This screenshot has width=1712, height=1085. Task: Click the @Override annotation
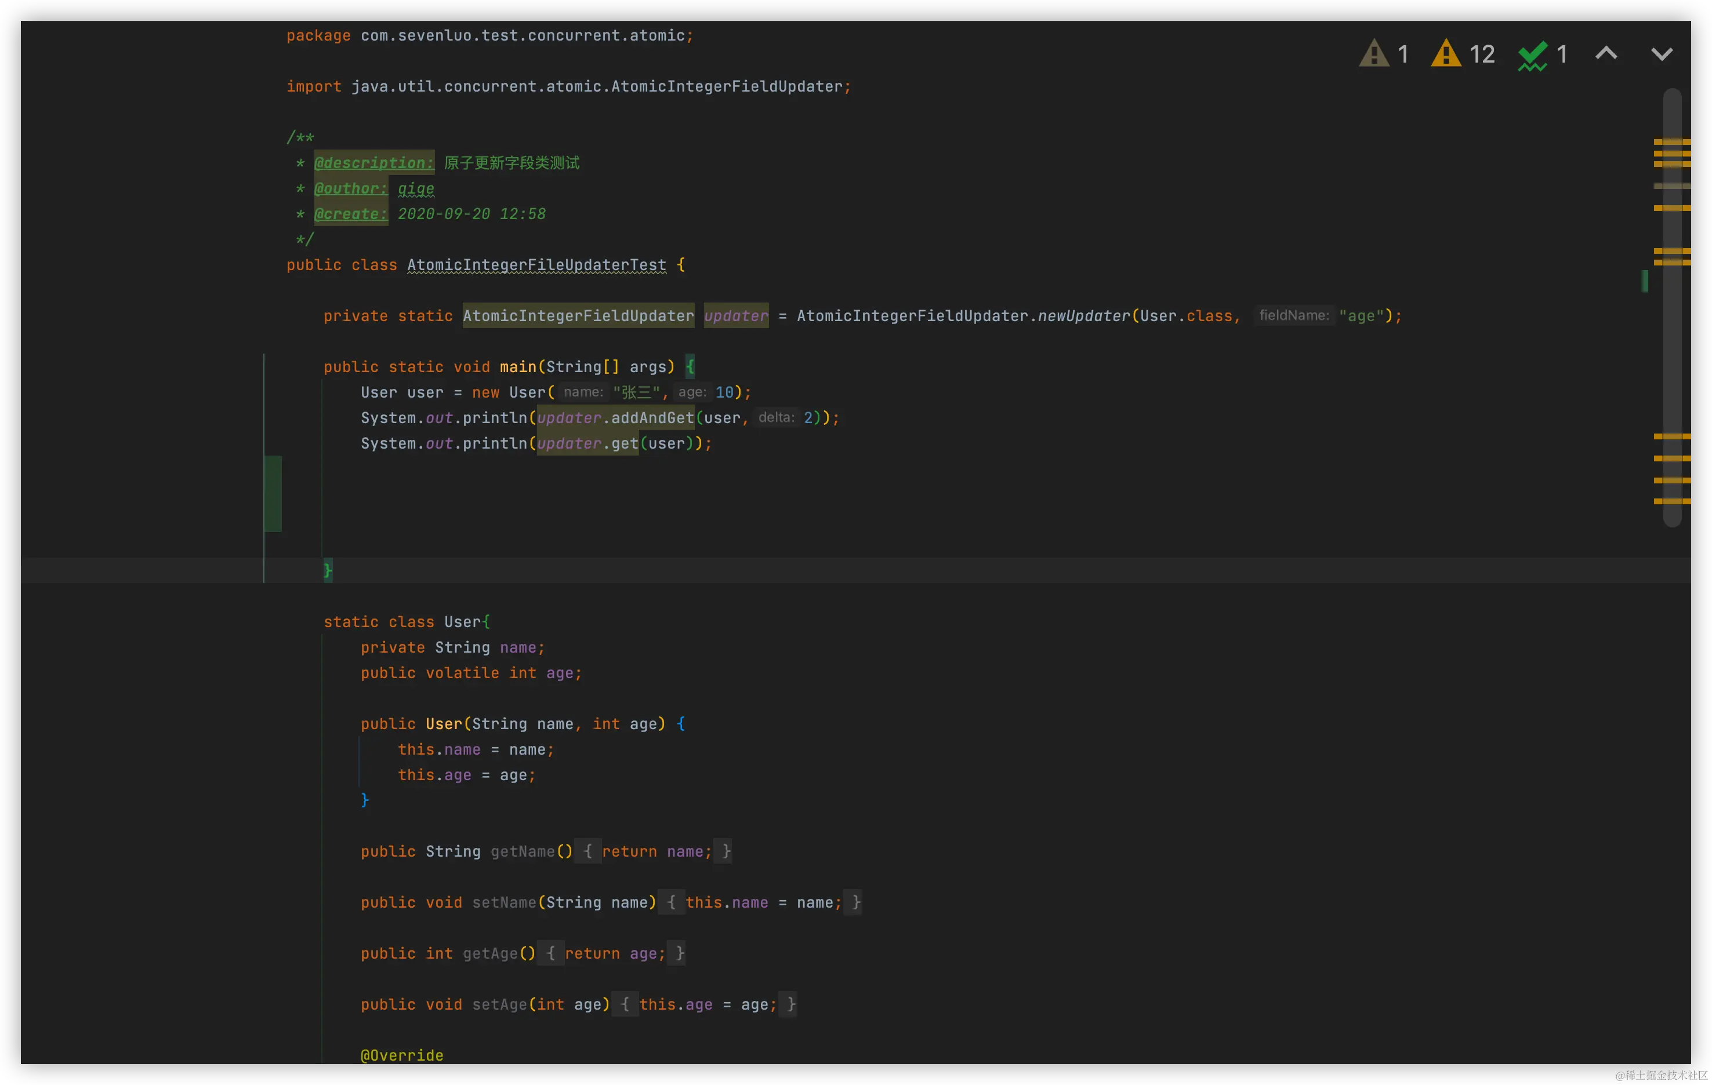pos(402,1055)
